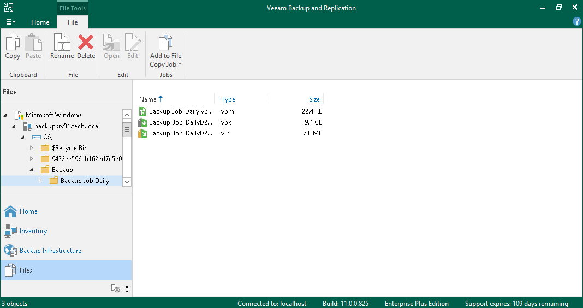Viewport: 583px width, 308px height.
Task: Collapse the backupsrv31.tech.local node
Action: coord(14,126)
